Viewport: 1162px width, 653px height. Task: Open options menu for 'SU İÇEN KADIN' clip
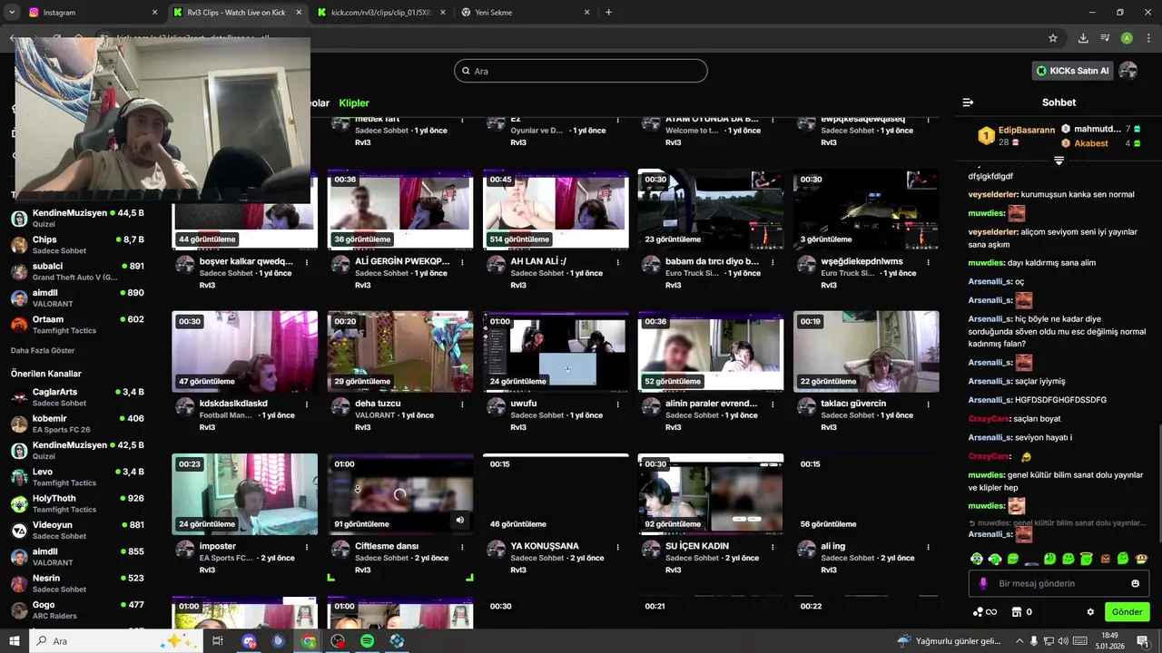click(773, 547)
